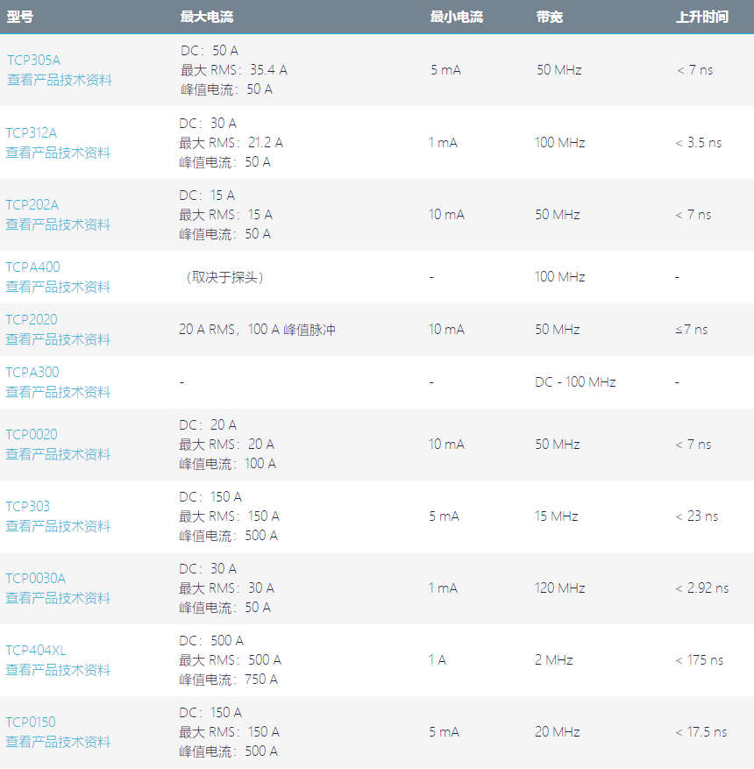Screen dimensions: 754x769
Task: Select 100 MHz in TCPA400 row
Action: pyautogui.click(x=560, y=277)
